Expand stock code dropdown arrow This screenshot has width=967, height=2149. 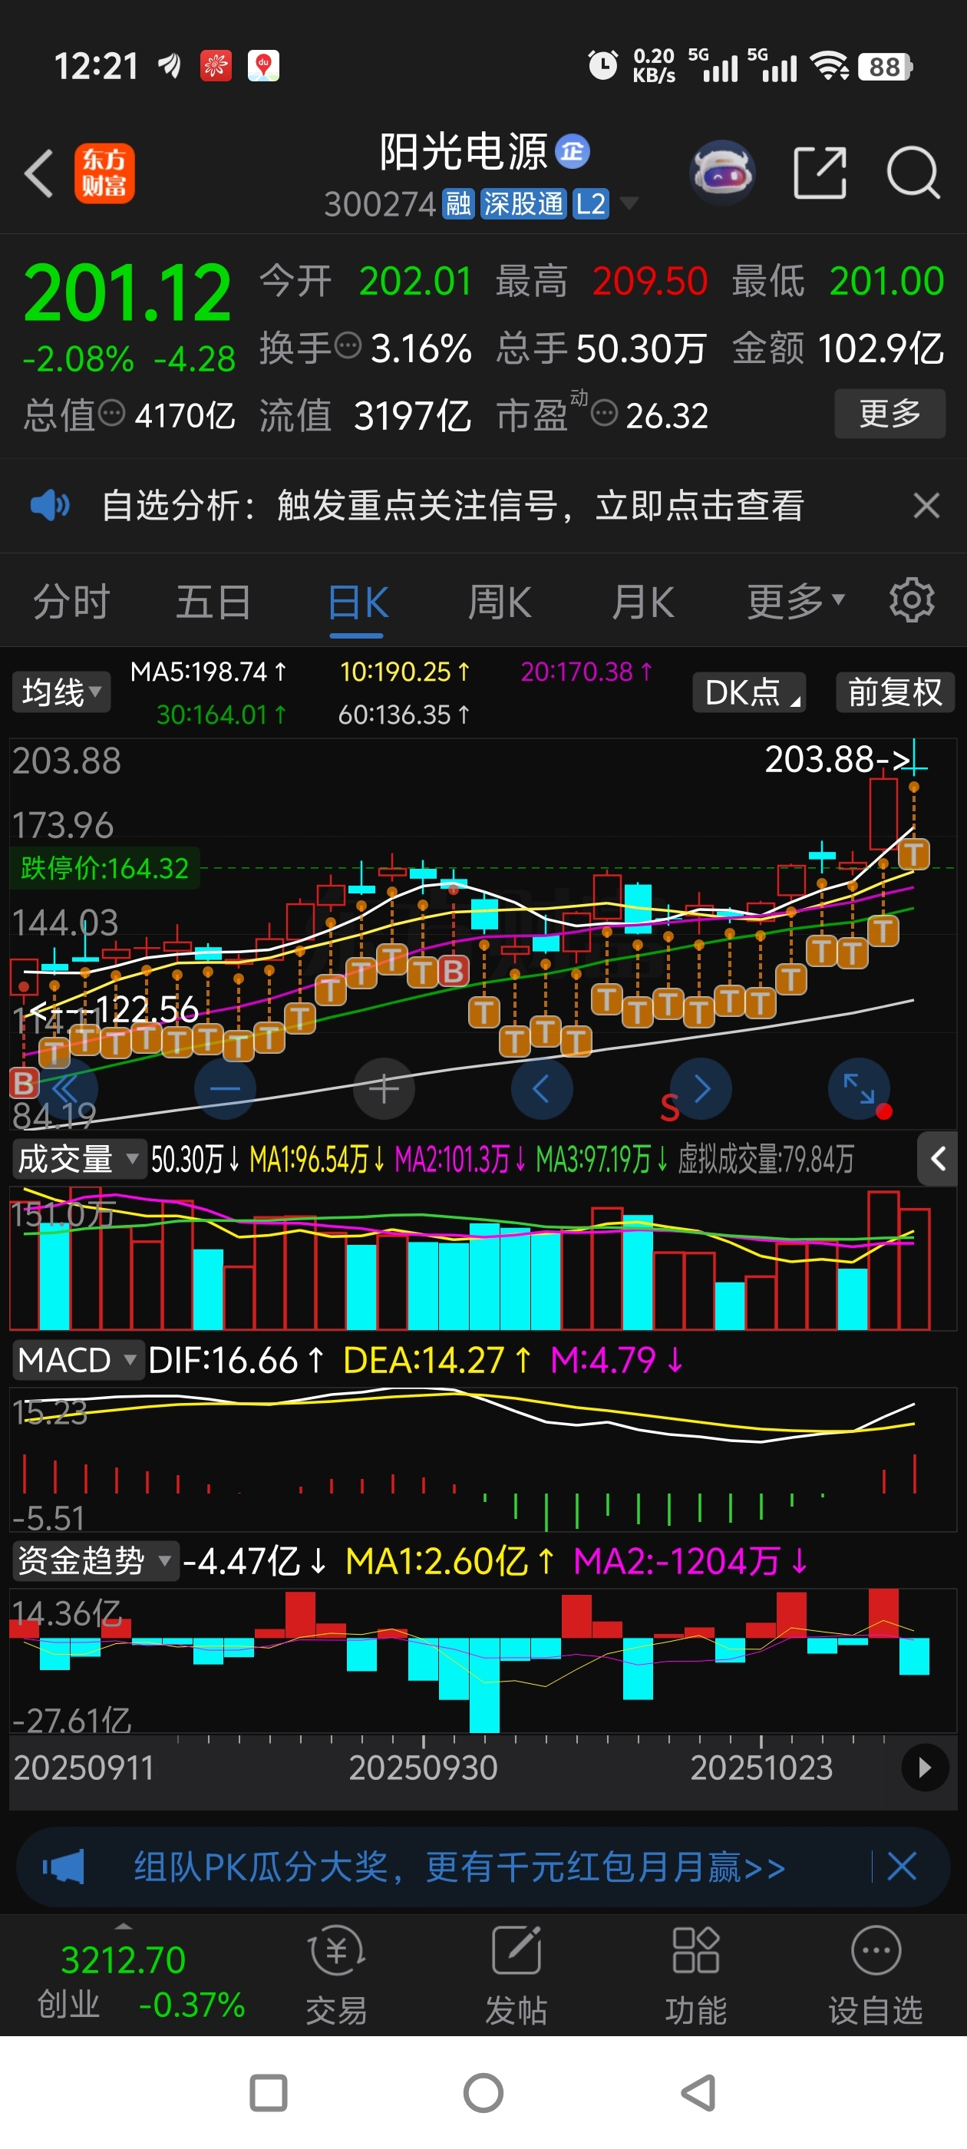pyautogui.click(x=629, y=203)
